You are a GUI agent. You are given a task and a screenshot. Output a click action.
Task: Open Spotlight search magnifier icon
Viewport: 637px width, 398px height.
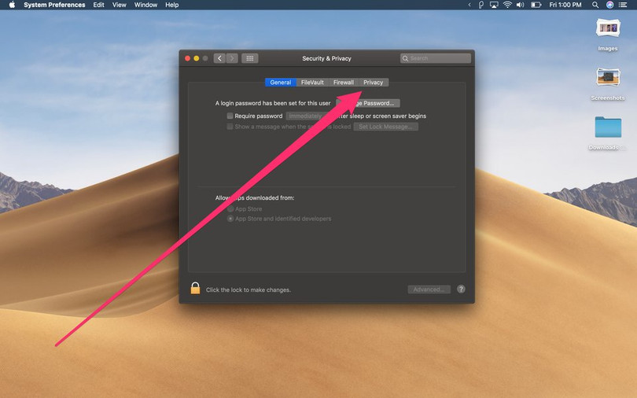[x=597, y=5]
